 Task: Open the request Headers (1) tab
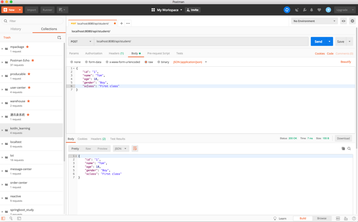pyautogui.click(x=116, y=53)
